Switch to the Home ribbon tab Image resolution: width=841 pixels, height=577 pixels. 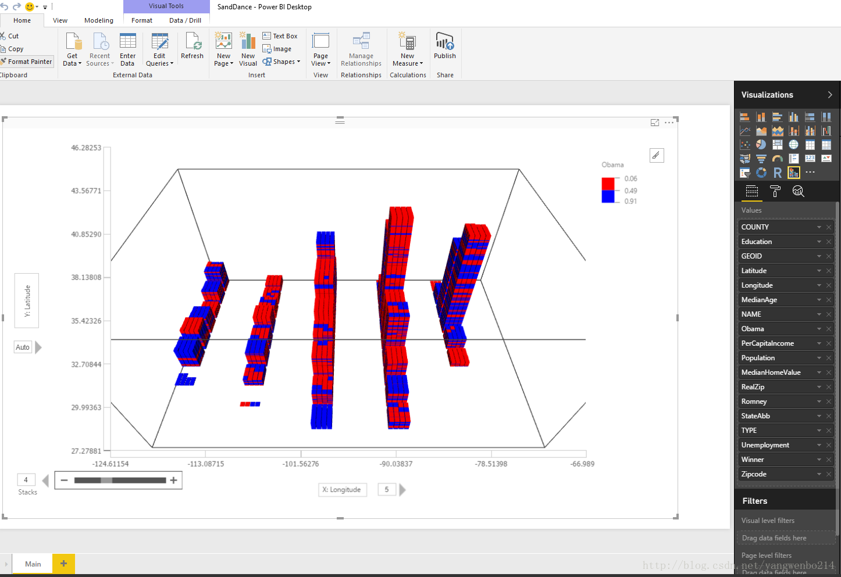(22, 20)
